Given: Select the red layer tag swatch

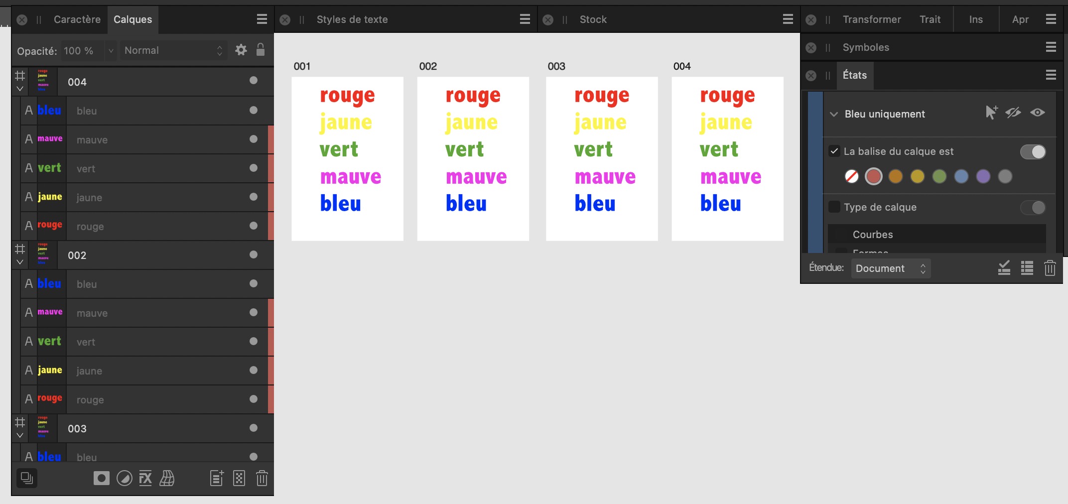Looking at the screenshot, I should tap(874, 176).
